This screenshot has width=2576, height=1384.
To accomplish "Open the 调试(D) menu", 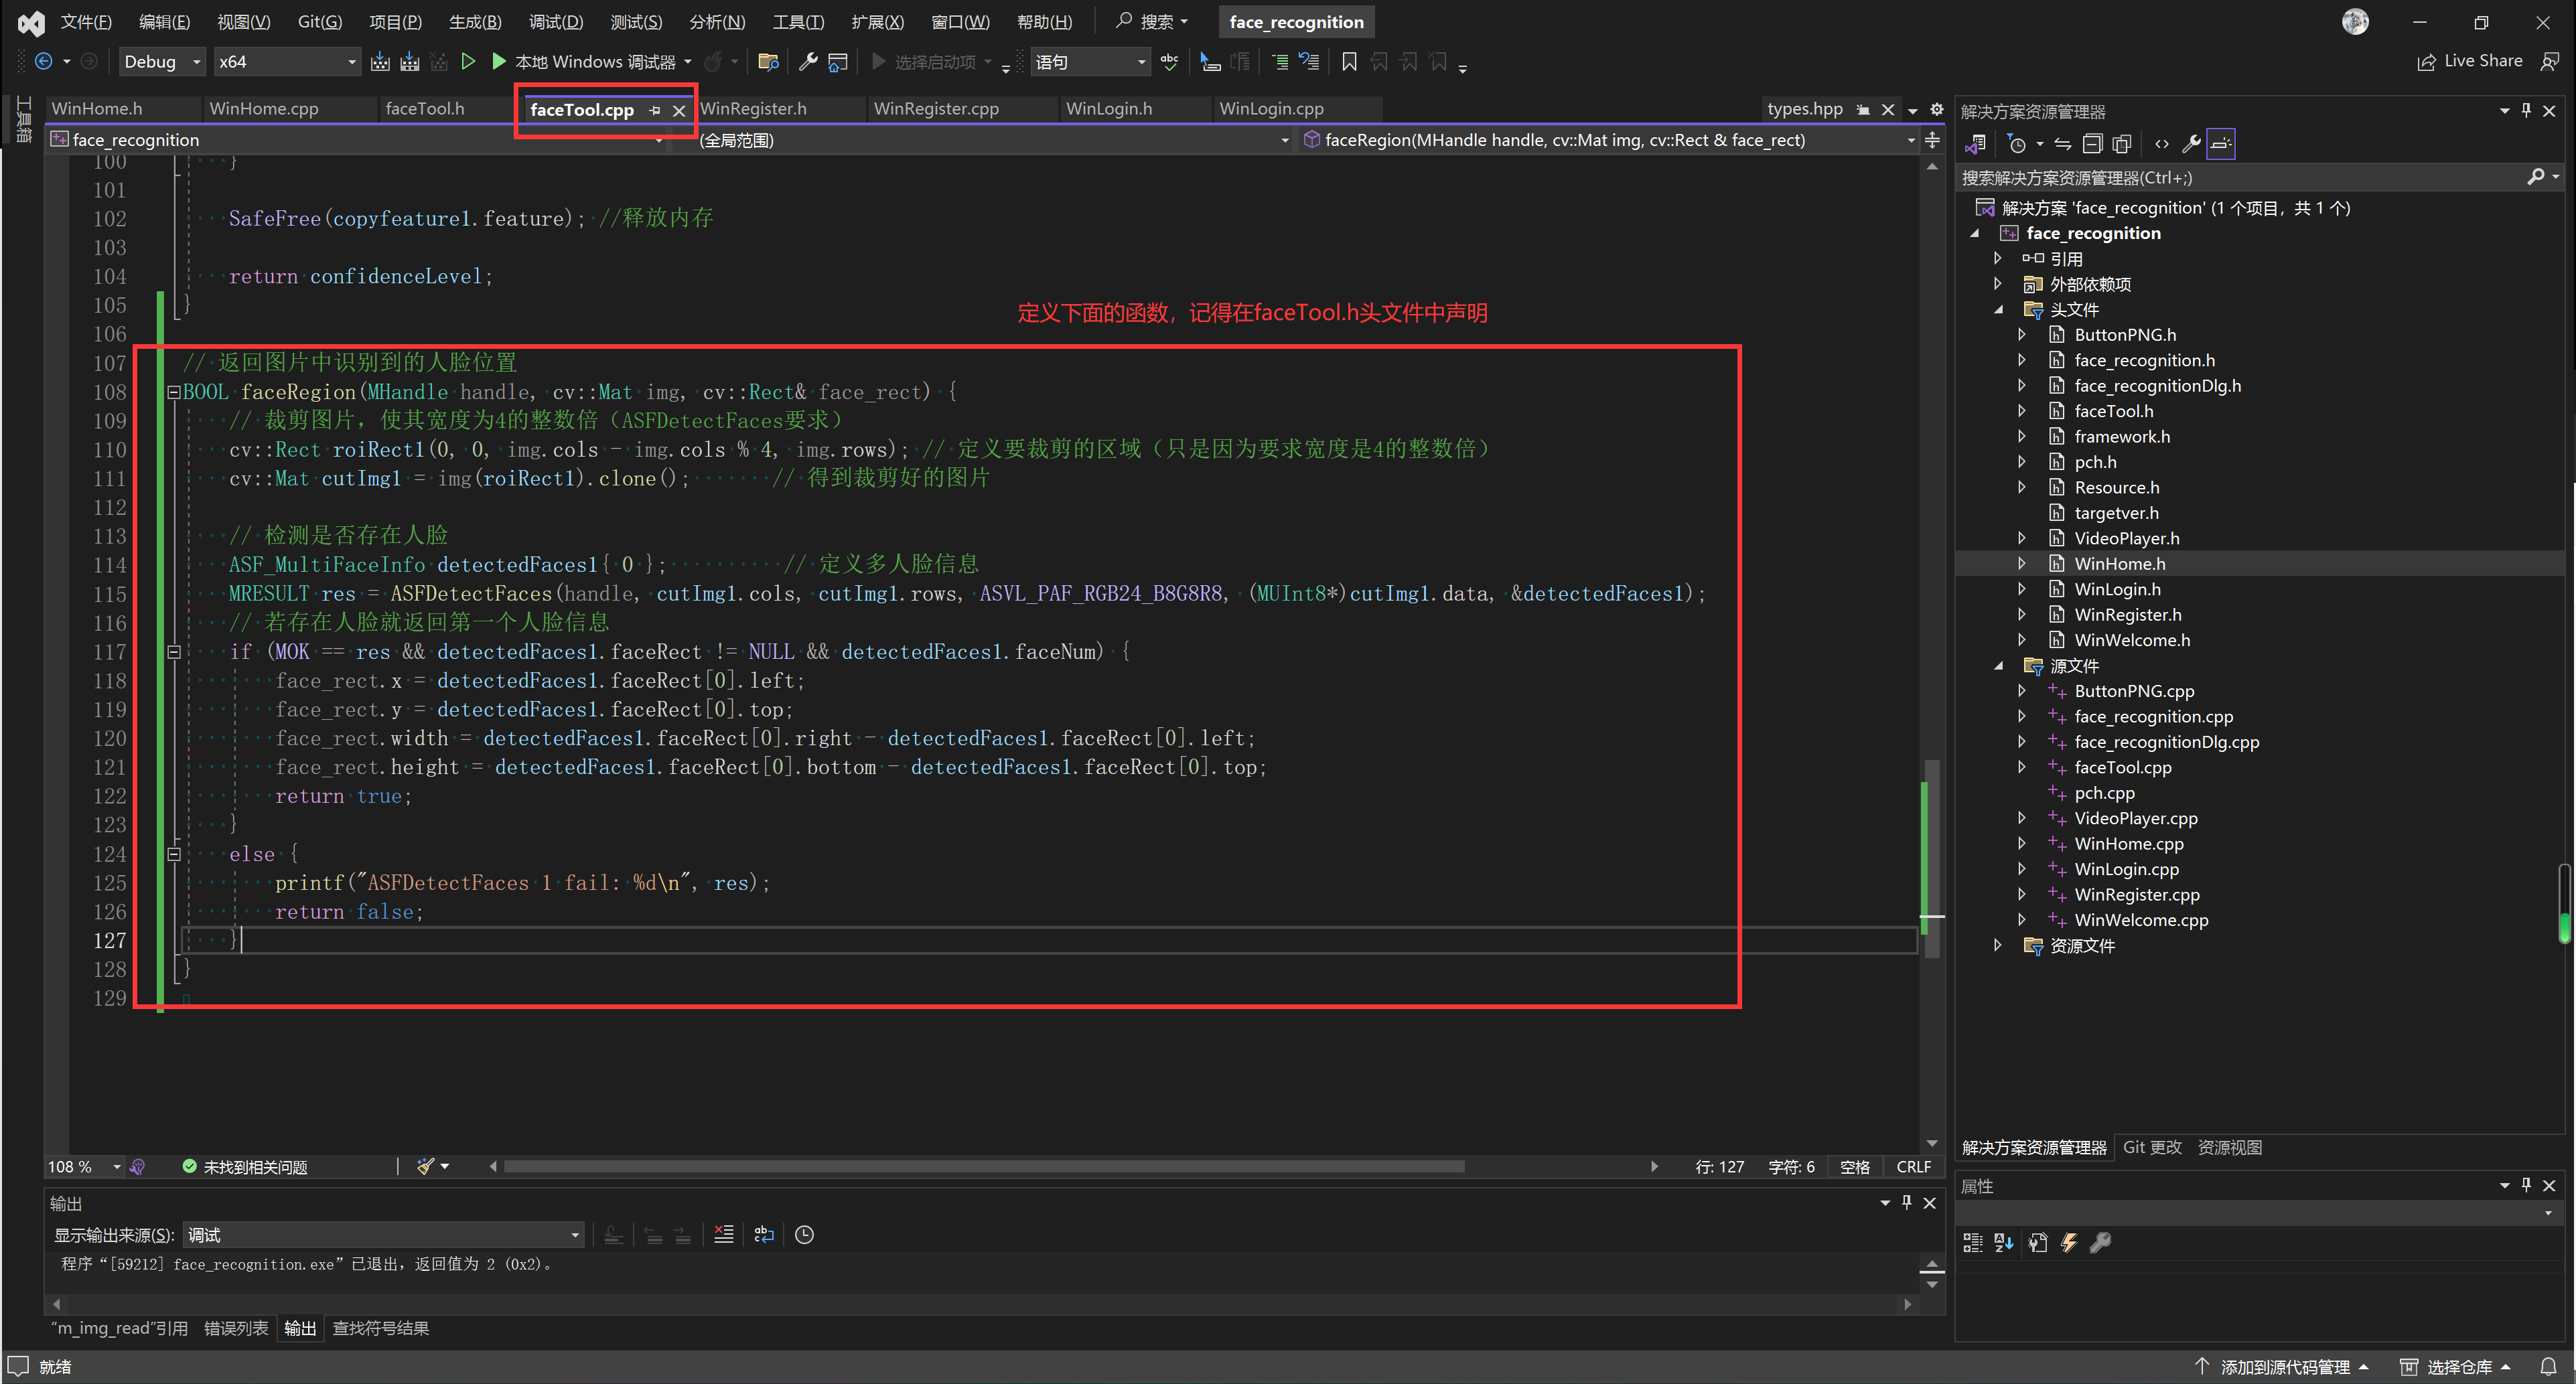I will pyautogui.click(x=555, y=22).
